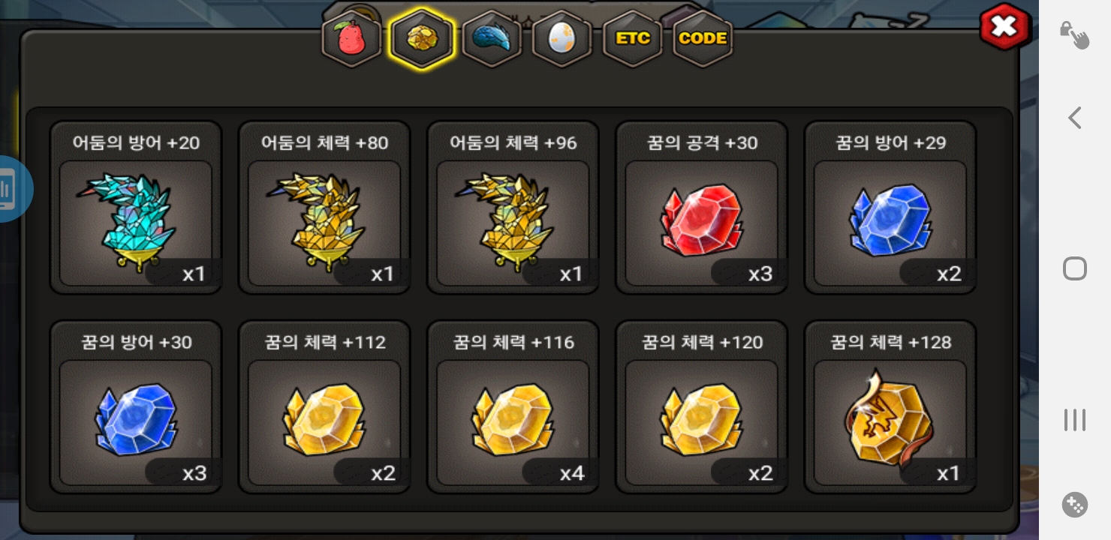The image size is (1111, 540).
Task: Close the inventory with red X
Action: [1004, 28]
